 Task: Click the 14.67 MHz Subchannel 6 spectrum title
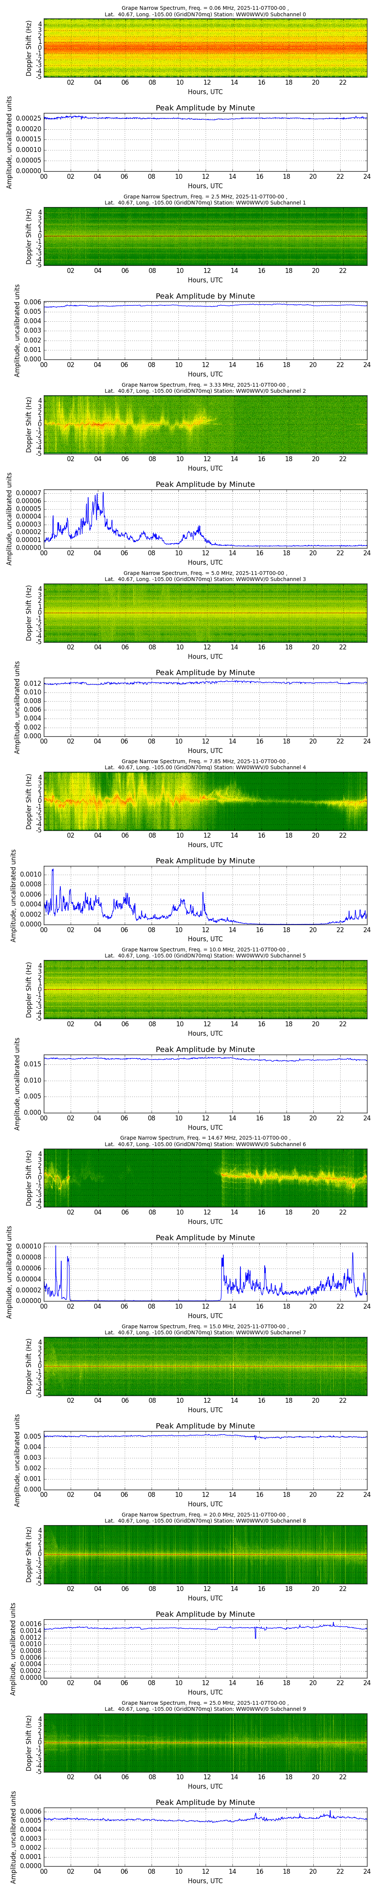coord(205,1141)
